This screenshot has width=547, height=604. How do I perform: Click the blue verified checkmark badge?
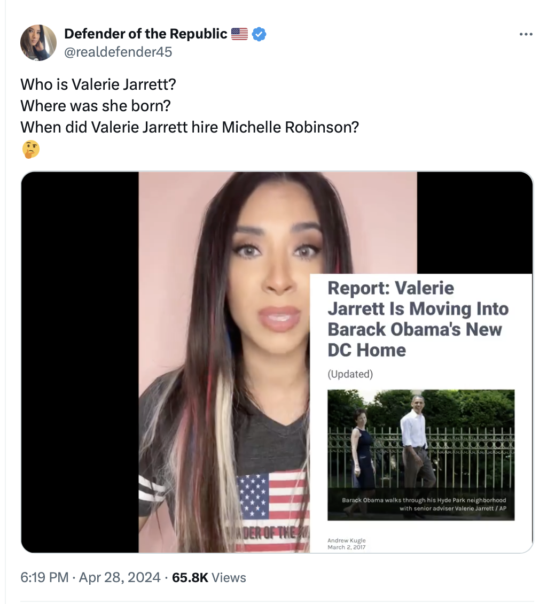pyautogui.click(x=259, y=34)
